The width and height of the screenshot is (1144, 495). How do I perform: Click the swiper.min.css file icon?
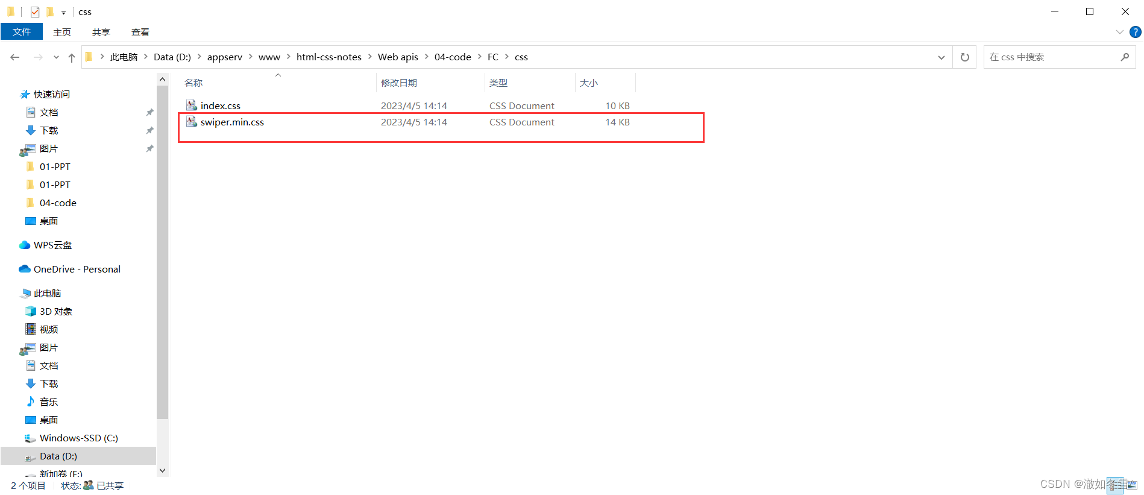(191, 122)
